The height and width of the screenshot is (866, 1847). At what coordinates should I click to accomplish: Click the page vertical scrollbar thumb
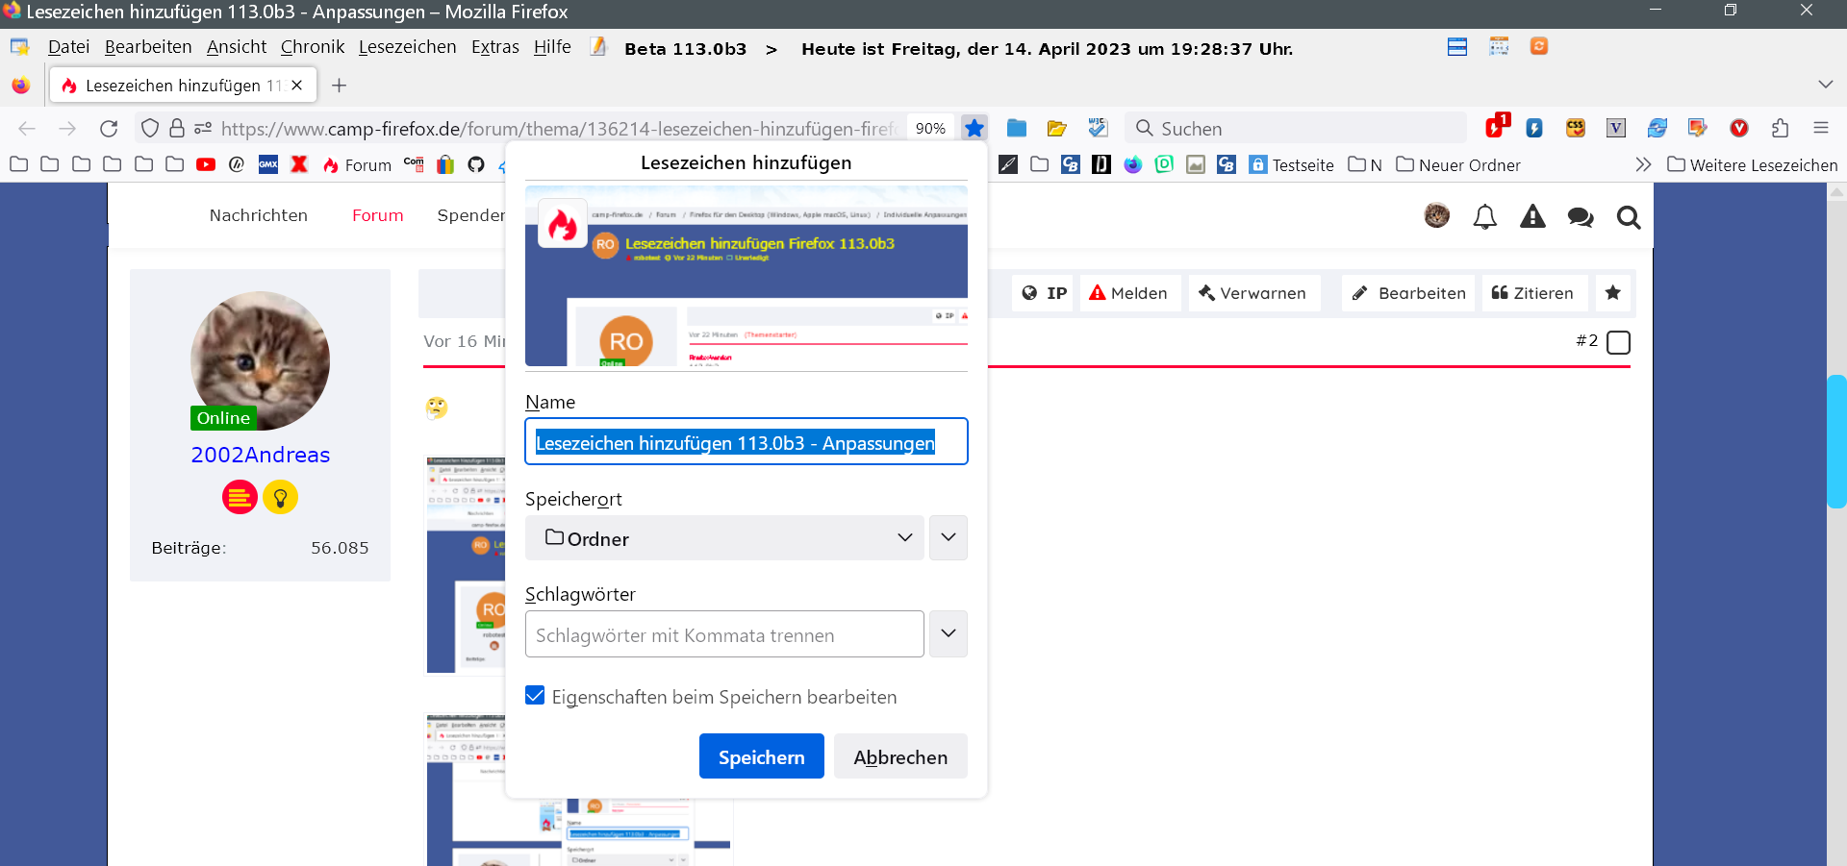coord(1836,441)
